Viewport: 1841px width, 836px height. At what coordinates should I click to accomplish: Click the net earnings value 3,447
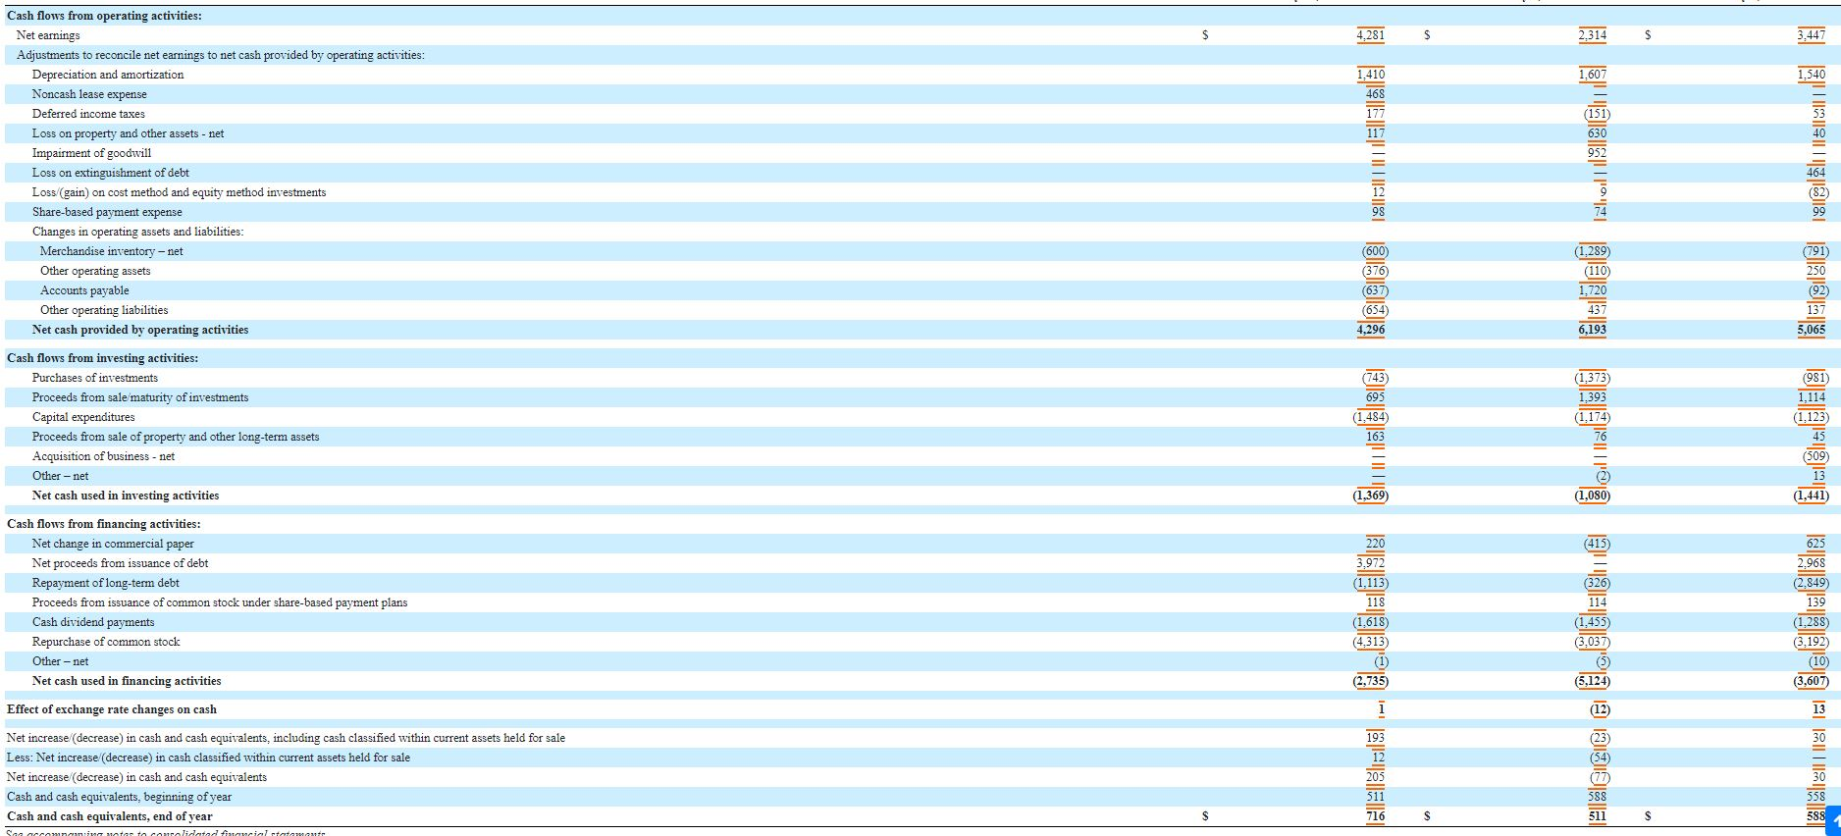1811,35
